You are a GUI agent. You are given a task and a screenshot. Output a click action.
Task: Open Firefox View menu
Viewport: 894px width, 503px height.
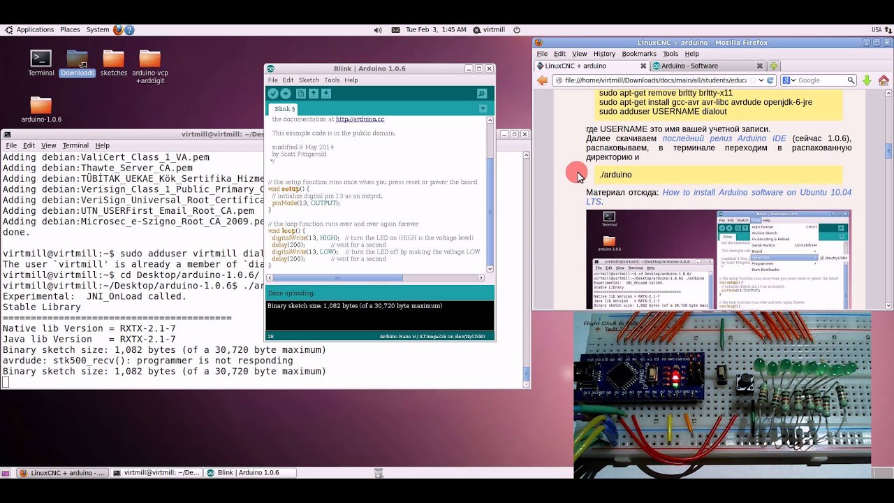click(x=580, y=54)
